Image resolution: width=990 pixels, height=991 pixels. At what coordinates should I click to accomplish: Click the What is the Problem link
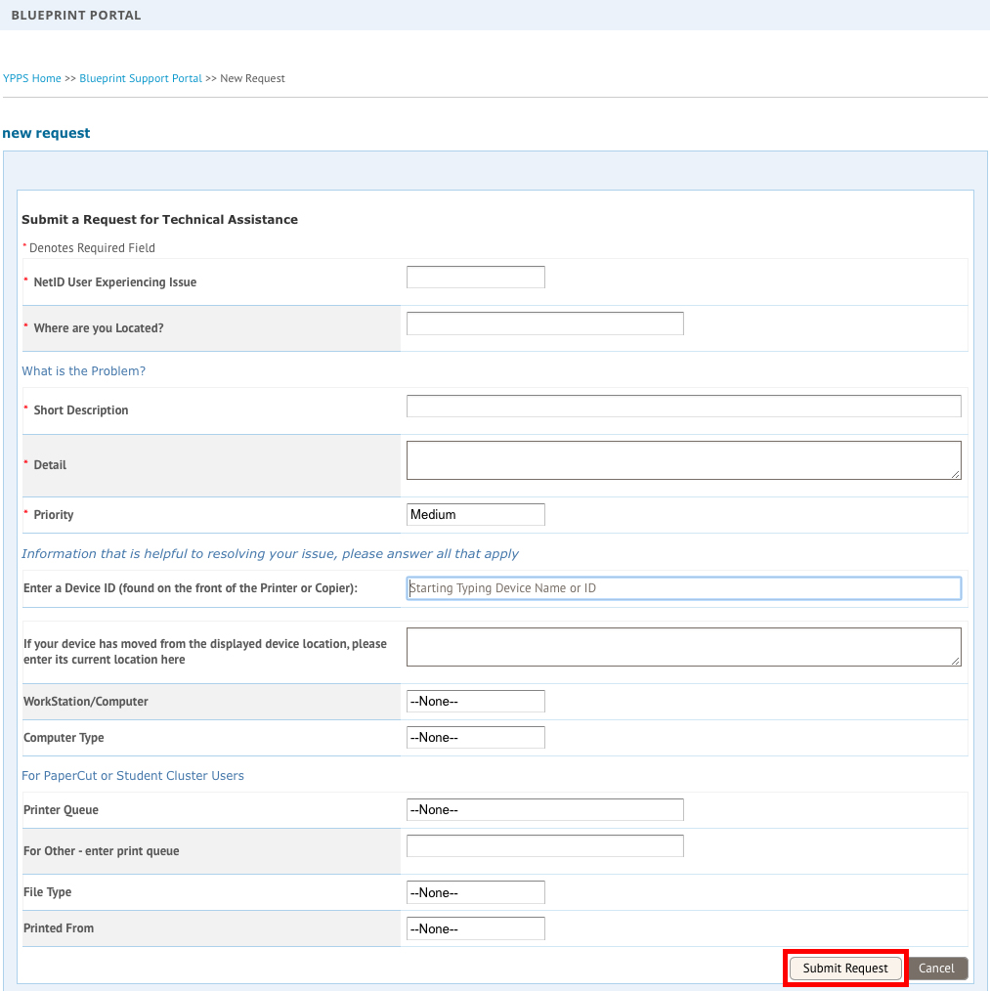pyautogui.click(x=83, y=370)
